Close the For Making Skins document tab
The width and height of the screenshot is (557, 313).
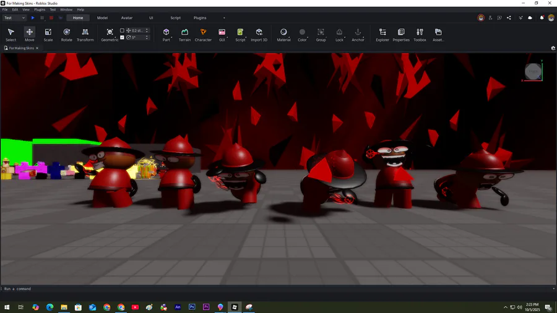pos(37,48)
